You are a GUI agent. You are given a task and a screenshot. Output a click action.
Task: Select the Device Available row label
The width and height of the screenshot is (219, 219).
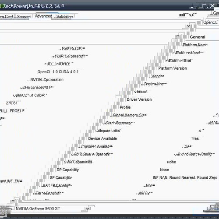pyautogui.click(x=102, y=138)
